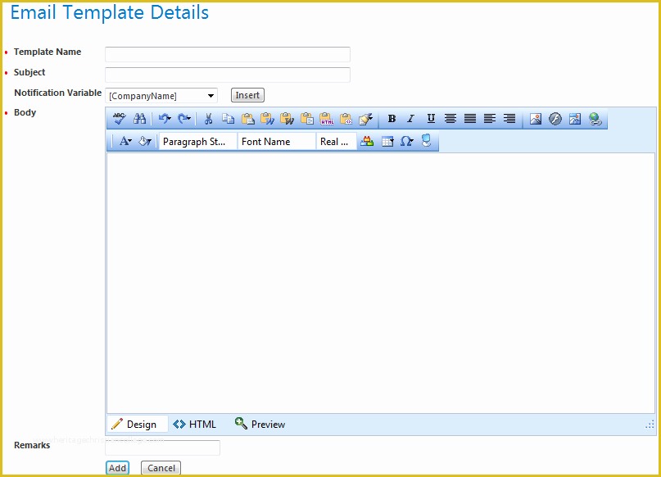661x477 pixels.
Task: Toggle italic formatting
Action: pos(411,119)
